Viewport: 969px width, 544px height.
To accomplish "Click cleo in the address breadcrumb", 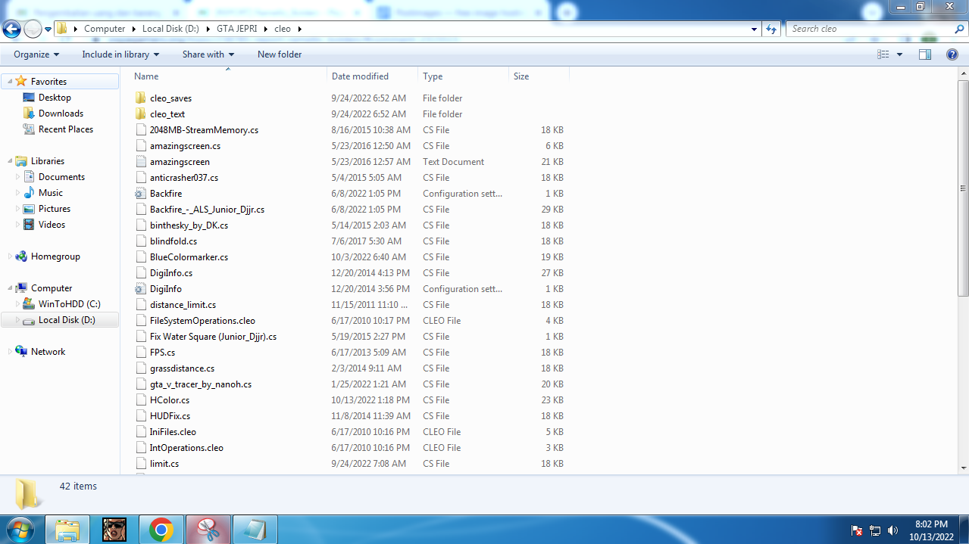I will (x=283, y=29).
